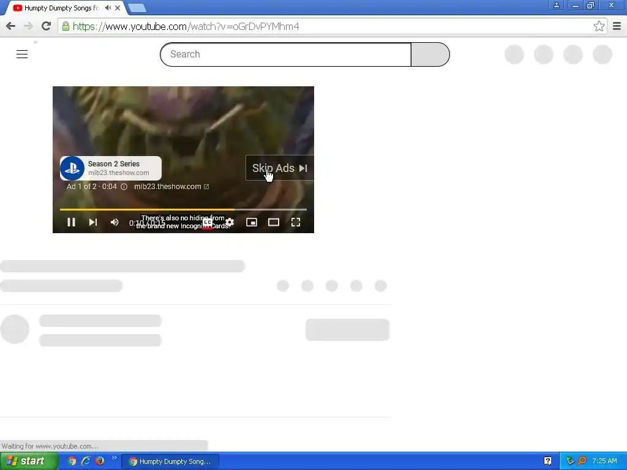Show ad info via info icon
Screen dimensions: 627x470
124,187
